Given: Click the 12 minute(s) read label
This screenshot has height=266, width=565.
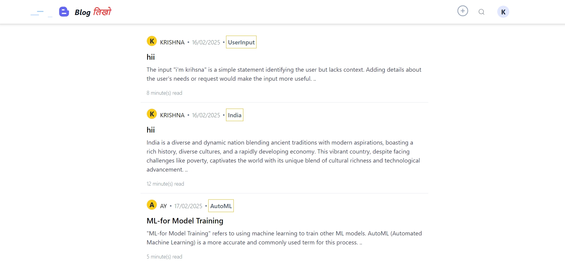Looking at the screenshot, I should 165,184.
